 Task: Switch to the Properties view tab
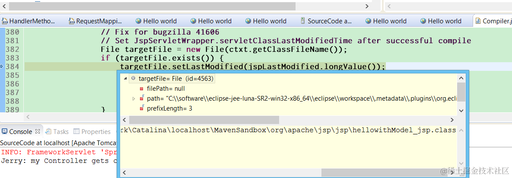pyautogui.click(x=92, y=132)
